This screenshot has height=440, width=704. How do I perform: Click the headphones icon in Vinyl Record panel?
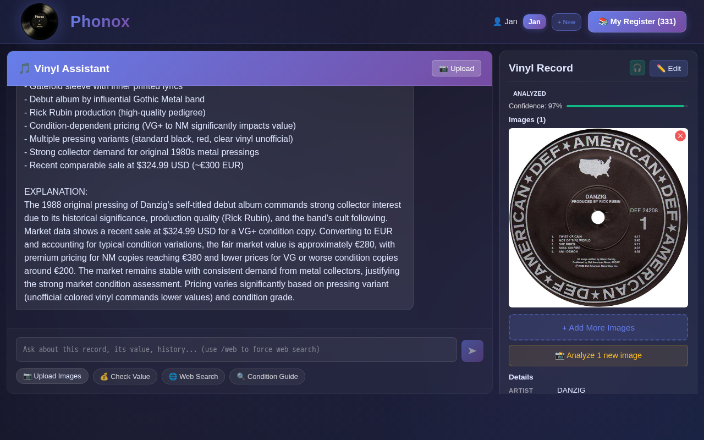point(637,68)
